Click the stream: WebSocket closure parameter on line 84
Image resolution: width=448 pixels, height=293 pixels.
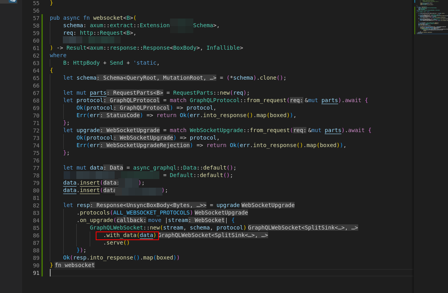(x=196, y=220)
